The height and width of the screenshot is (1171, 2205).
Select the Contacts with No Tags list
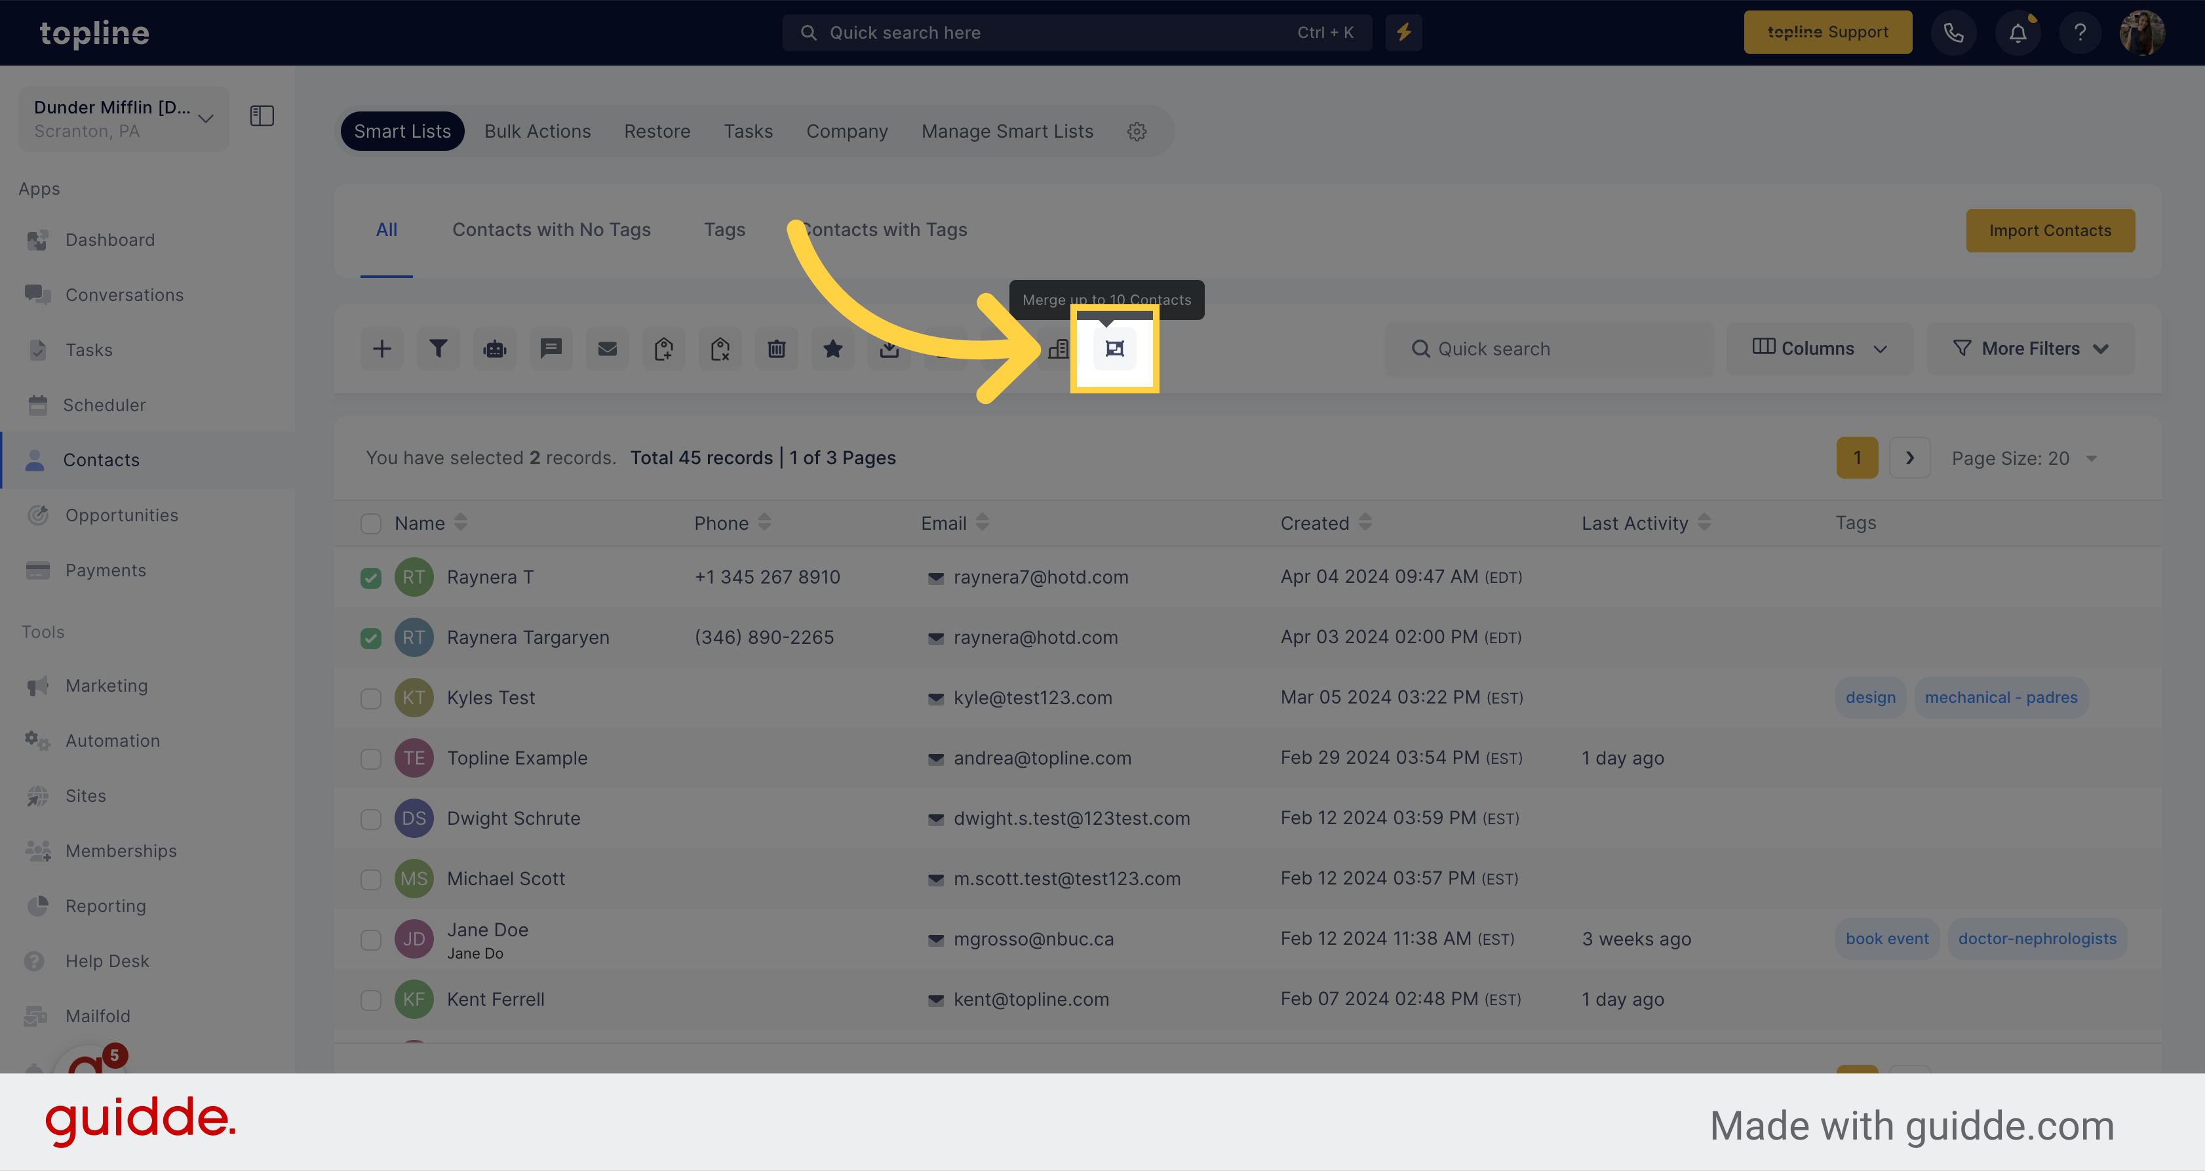[x=551, y=229]
